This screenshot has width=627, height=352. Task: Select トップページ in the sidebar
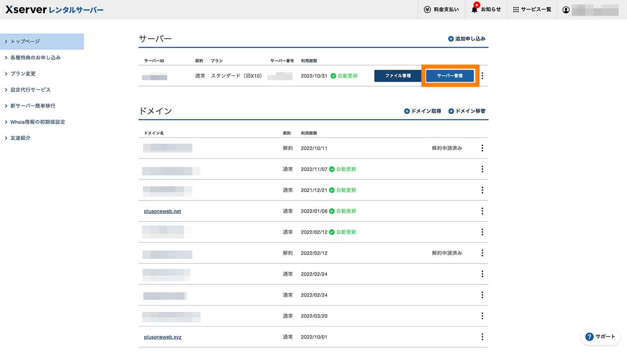pyautogui.click(x=25, y=41)
